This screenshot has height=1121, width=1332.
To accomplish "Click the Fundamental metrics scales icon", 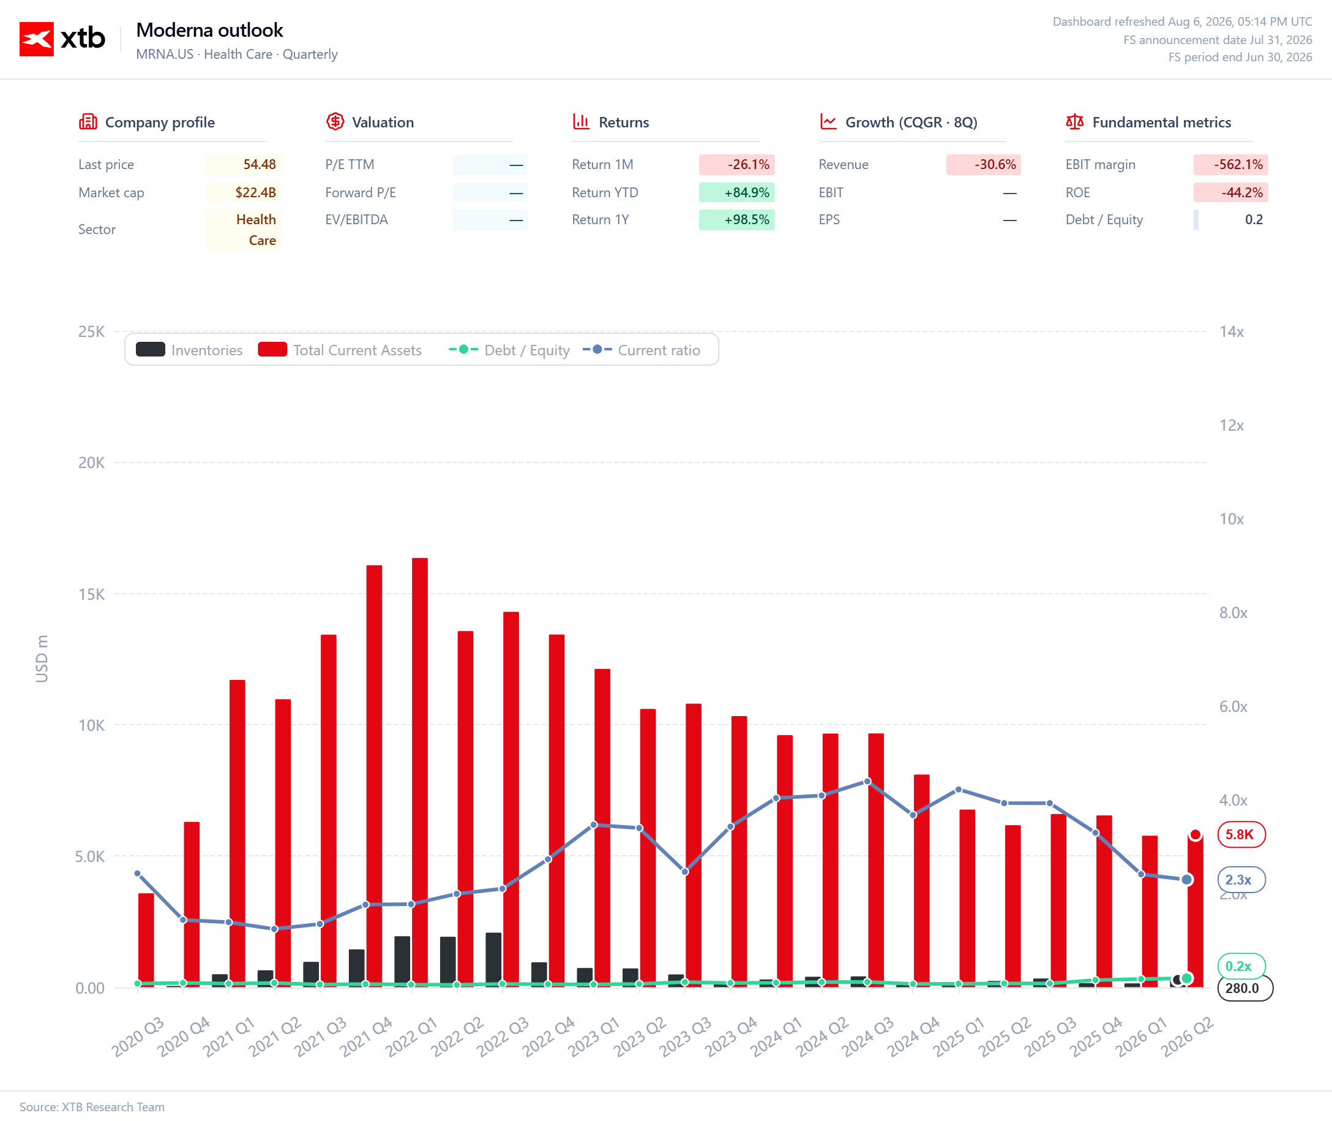I will 1075,121.
